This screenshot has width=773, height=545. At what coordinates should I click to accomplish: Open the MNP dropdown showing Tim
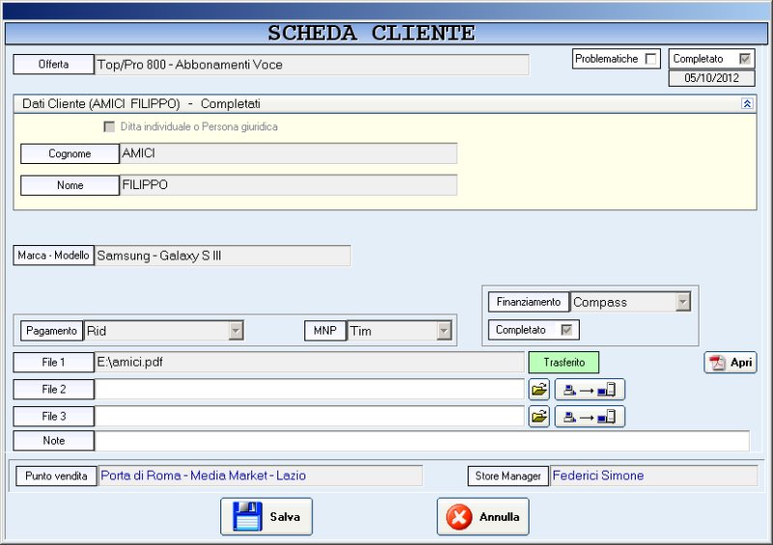coord(444,331)
